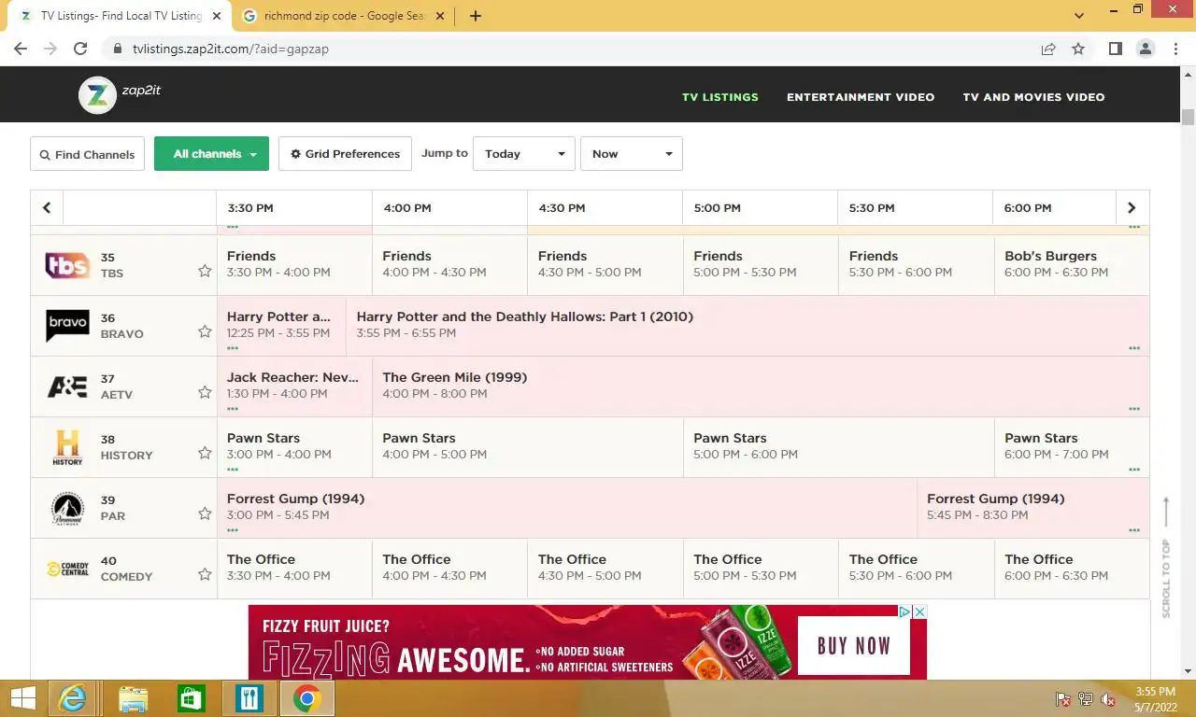Go to earlier times with left arrow
Image resolution: width=1196 pixels, height=717 pixels.
point(47,208)
